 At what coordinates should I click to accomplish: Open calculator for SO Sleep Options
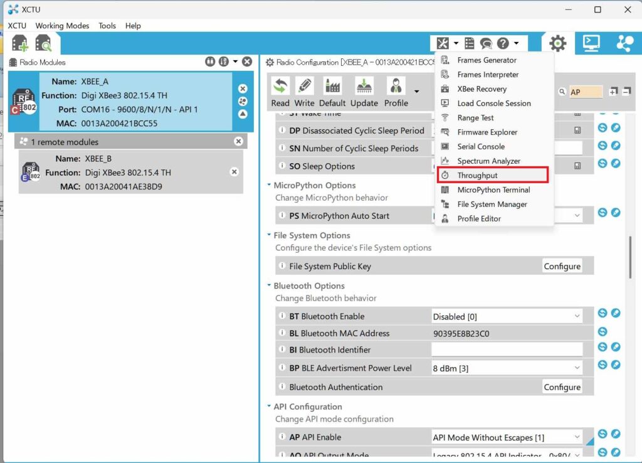coord(577,166)
